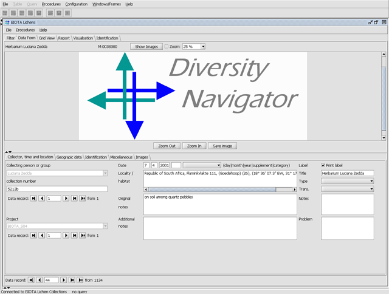Click the label Title input field
389x294 pixels.
pos(347,173)
